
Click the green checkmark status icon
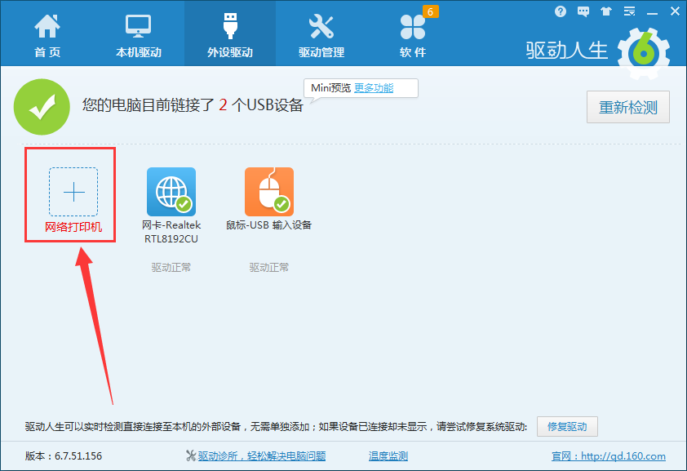point(42,106)
